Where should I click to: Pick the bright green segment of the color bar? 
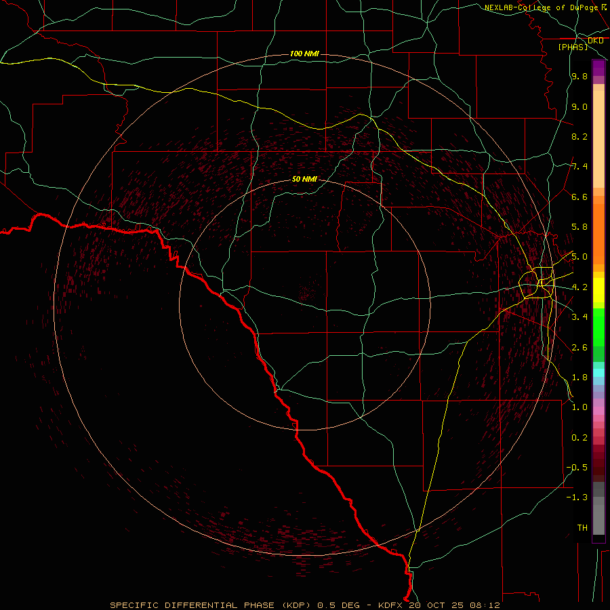[598, 327]
